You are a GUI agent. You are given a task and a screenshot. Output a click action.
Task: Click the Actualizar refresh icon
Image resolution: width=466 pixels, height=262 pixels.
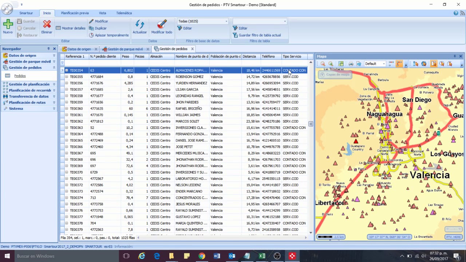pos(139,24)
